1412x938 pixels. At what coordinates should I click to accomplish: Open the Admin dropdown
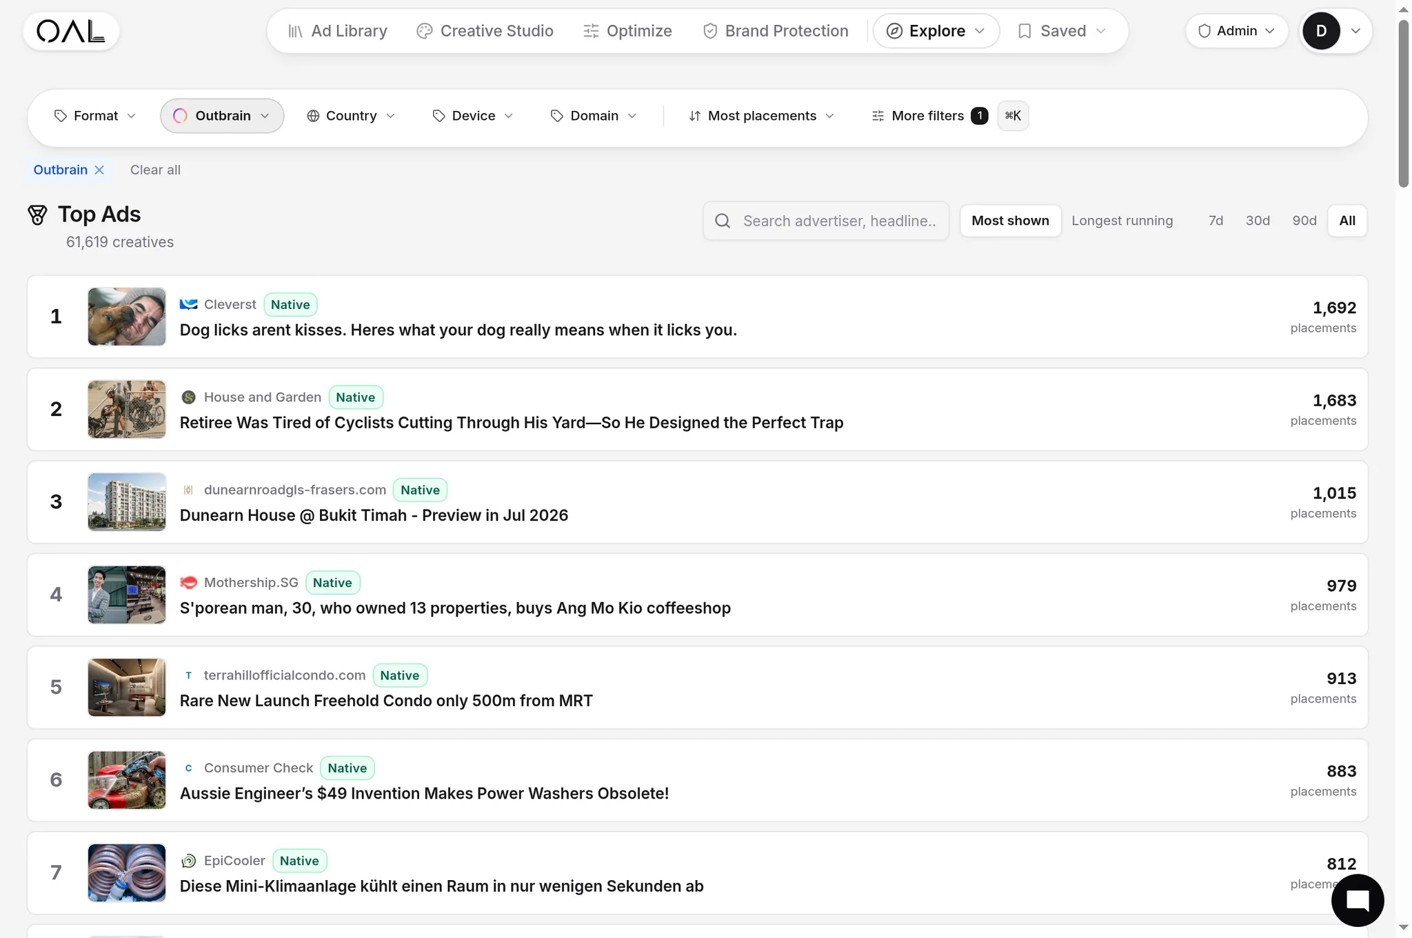click(x=1237, y=31)
